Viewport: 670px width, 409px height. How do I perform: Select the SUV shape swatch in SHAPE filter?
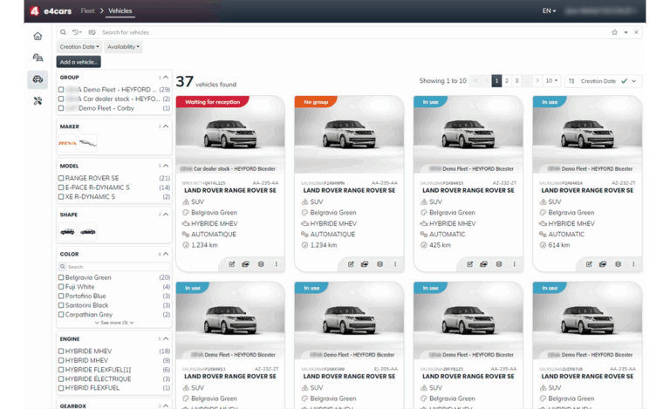pos(67,231)
